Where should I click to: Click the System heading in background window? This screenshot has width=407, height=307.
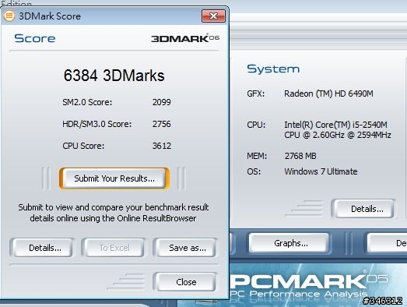273,69
